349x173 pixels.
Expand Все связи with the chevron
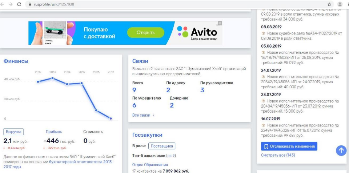[x=144, y=115]
